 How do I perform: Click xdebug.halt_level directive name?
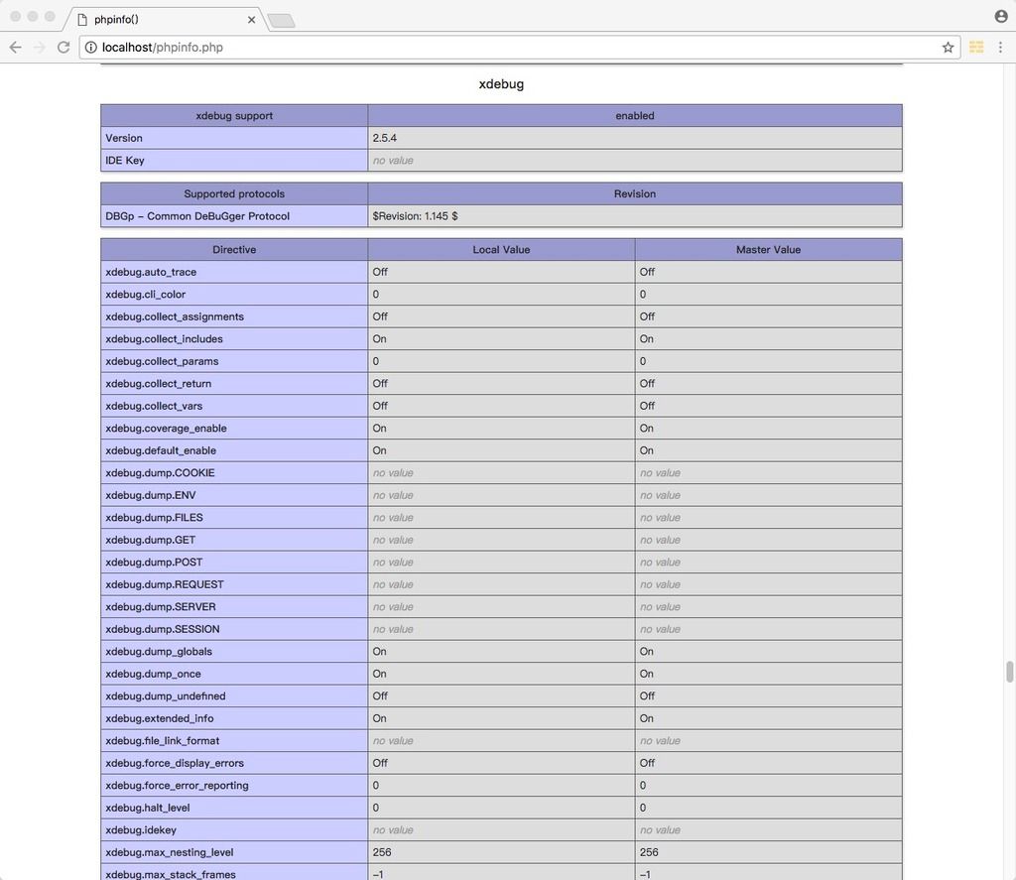(x=148, y=808)
